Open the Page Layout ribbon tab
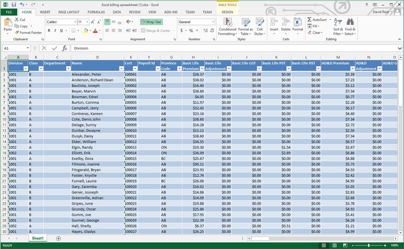Image resolution: width=404 pixels, height=249 pixels. 69,12
